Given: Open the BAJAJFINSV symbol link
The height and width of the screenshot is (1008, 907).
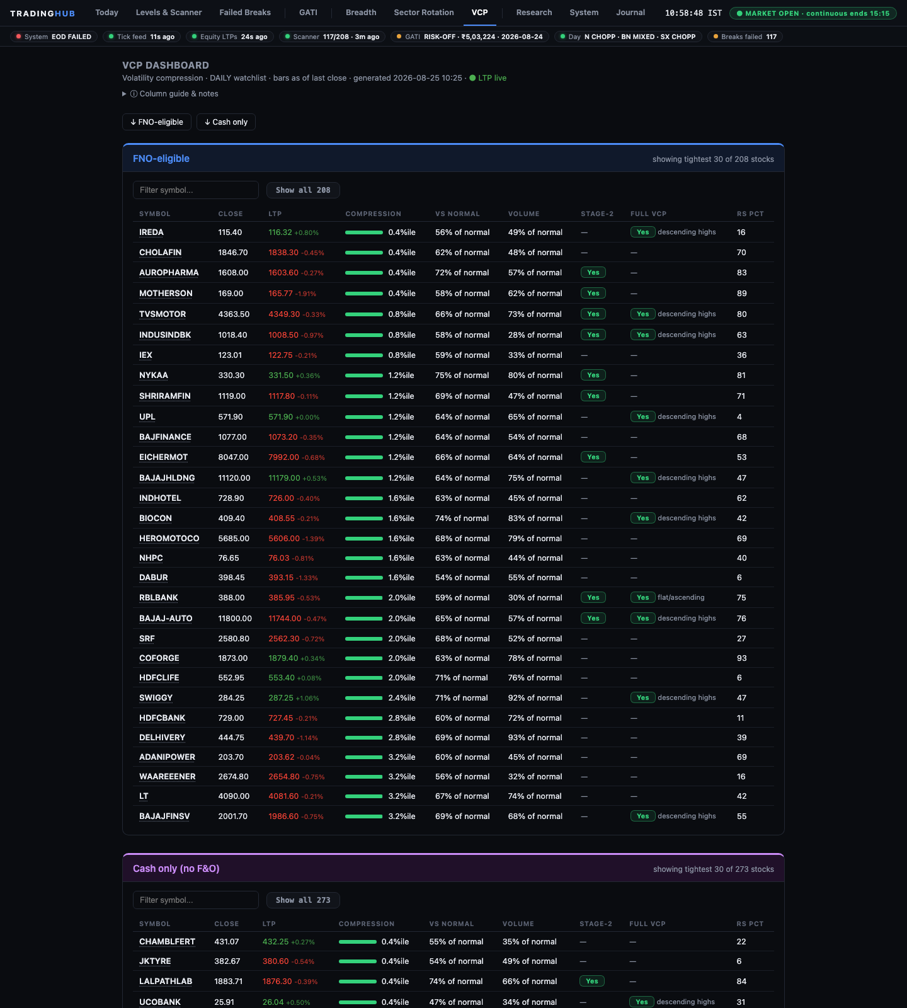Looking at the screenshot, I should (x=164, y=816).
